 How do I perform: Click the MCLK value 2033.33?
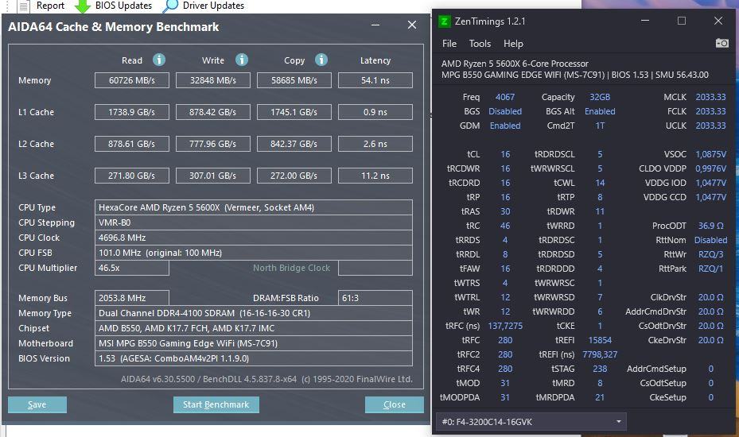point(710,97)
